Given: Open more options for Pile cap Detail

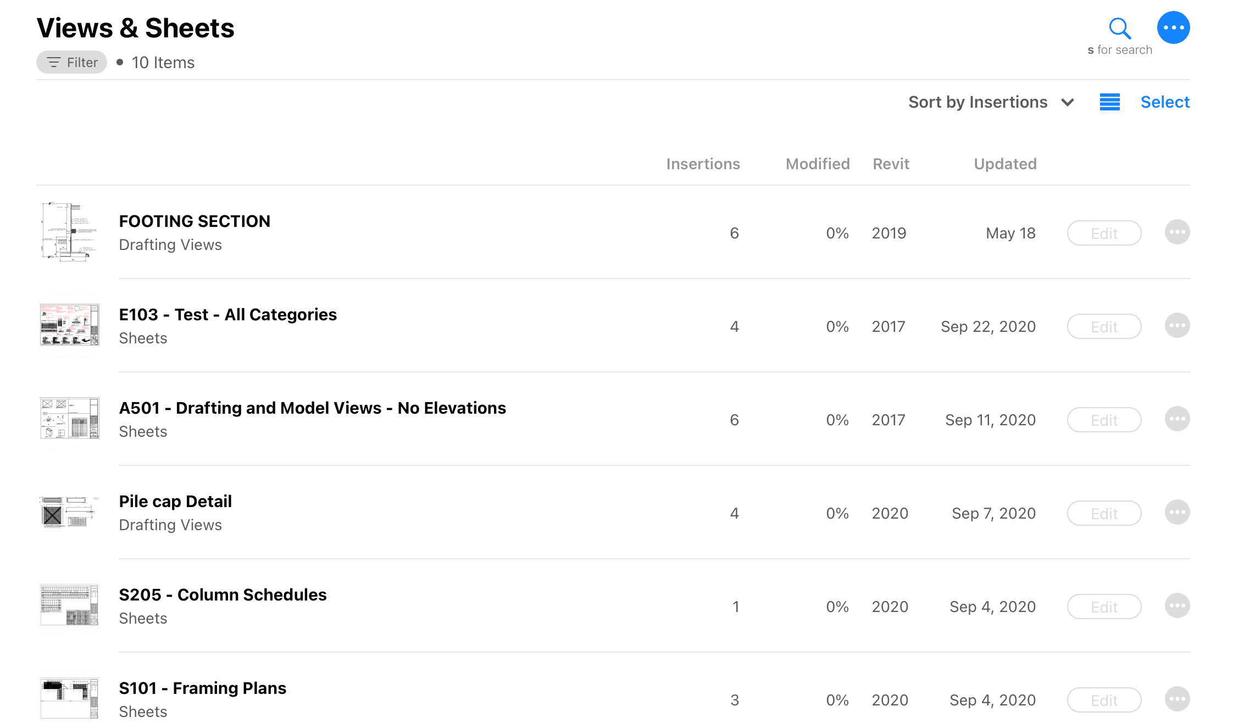Looking at the screenshot, I should [x=1177, y=513].
